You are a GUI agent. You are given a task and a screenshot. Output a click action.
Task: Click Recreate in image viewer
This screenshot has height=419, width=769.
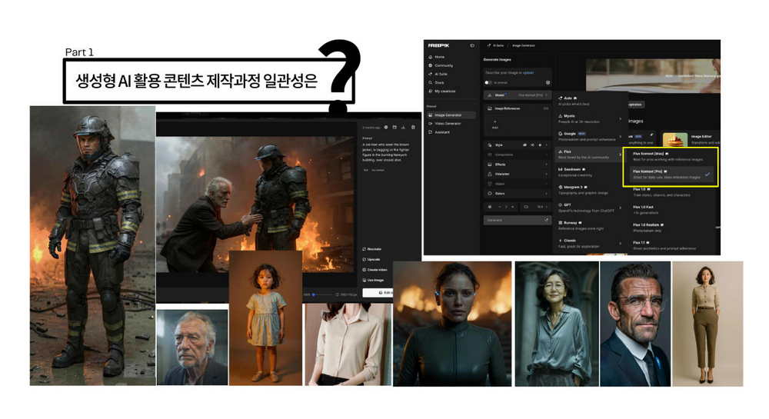pyautogui.click(x=371, y=249)
